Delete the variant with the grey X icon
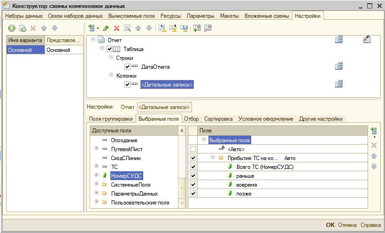 pos(33,28)
